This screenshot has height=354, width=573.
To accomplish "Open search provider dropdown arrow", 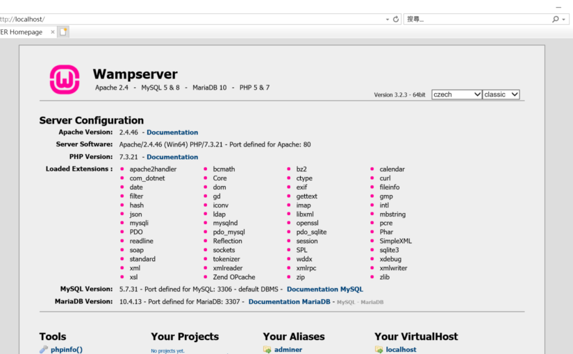I will click(x=564, y=19).
